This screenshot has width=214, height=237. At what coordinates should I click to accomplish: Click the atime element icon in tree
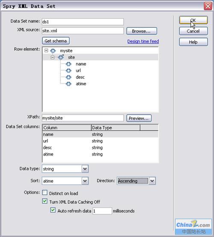(x=68, y=84)
